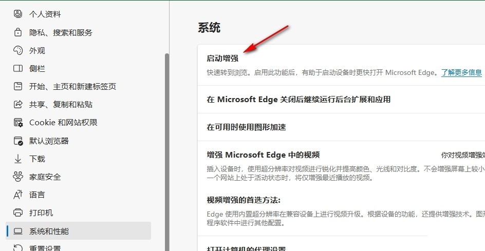Click the 共享、复制和粘贴 share icon
The height and width of the screenshot is (251, 485).
[18, 104]
